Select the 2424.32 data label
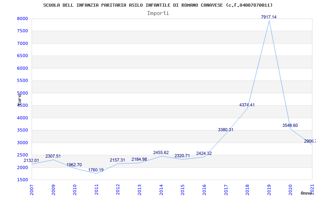 pyautogui.click(x=204, y=153)
